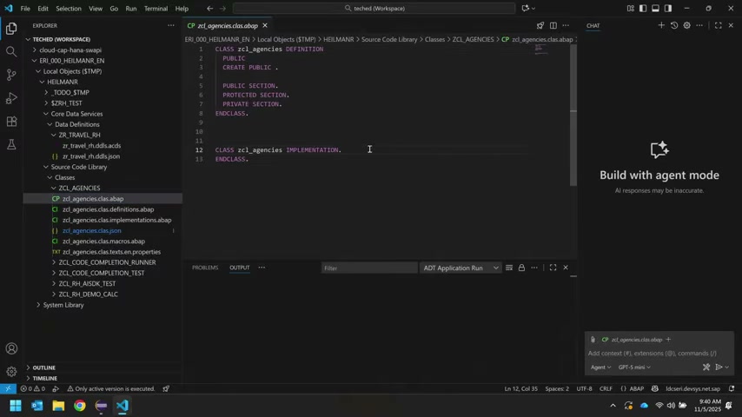Configure chat tools icon
This screenshot has height=417, width=742.
coord(706,367)
